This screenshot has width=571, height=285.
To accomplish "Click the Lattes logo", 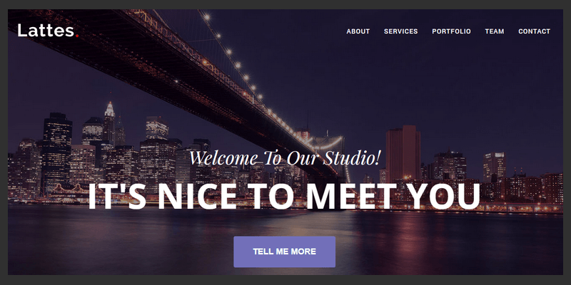I will [48, 31].
